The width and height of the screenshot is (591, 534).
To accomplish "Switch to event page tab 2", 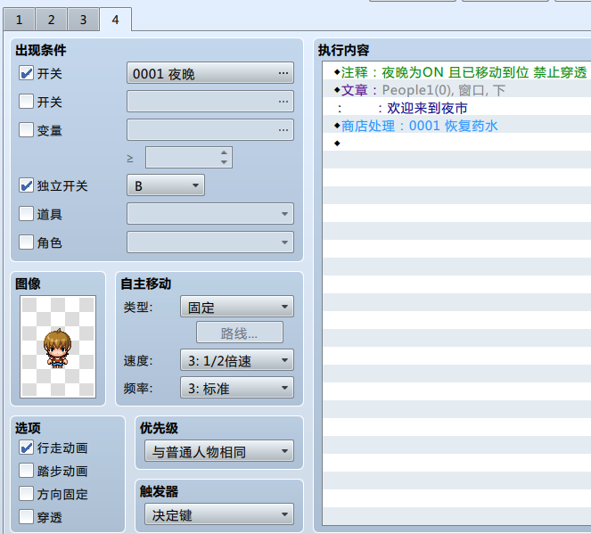I will point(52,20).
